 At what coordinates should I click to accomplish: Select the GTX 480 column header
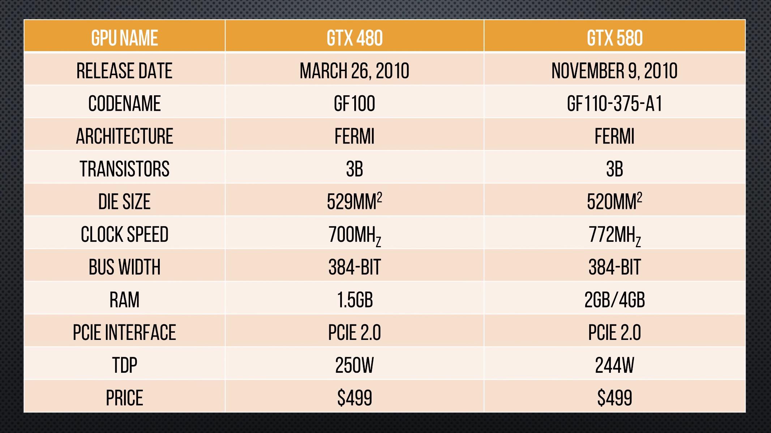(x=354, y=38)
